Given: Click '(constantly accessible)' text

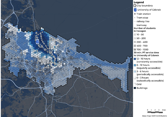Looking at the screenshot, I should (x=149, y=62).
